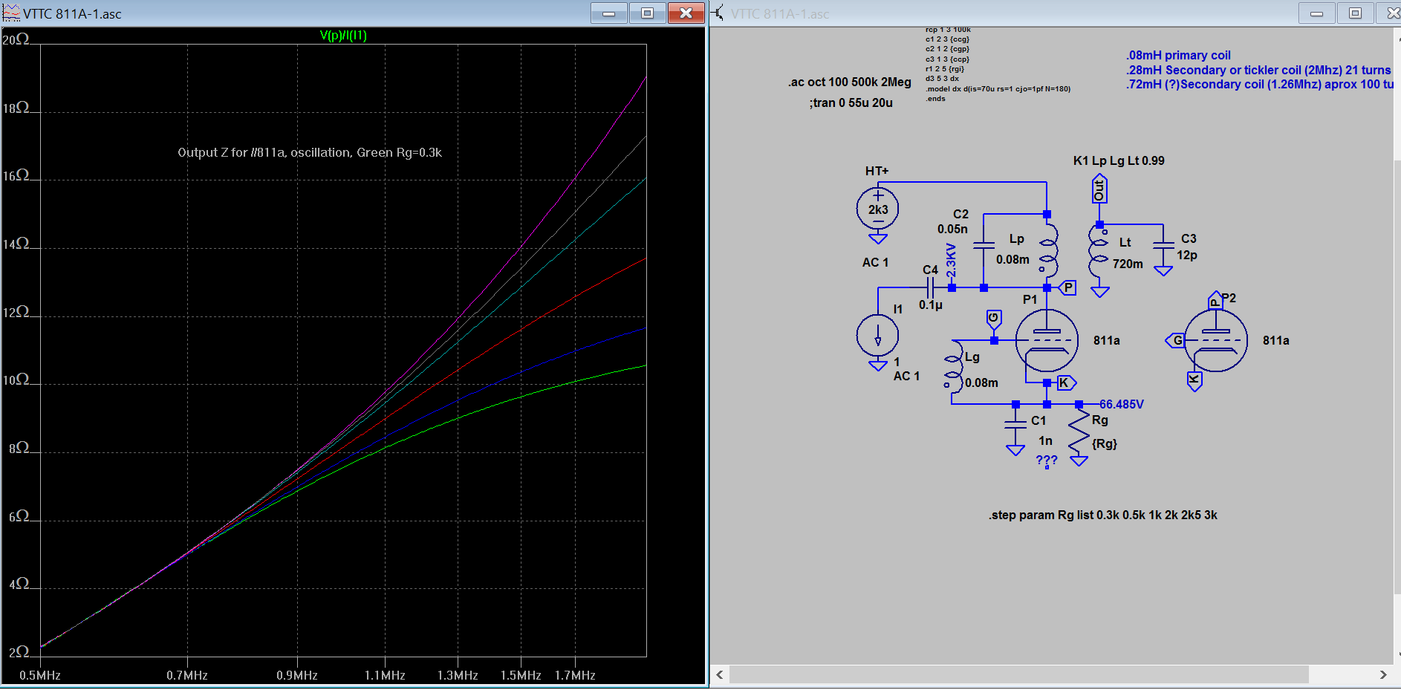Screen dimensions: 1401x690
Task: Select capacitor C4 0.1µ symbol
Action: 930,287
